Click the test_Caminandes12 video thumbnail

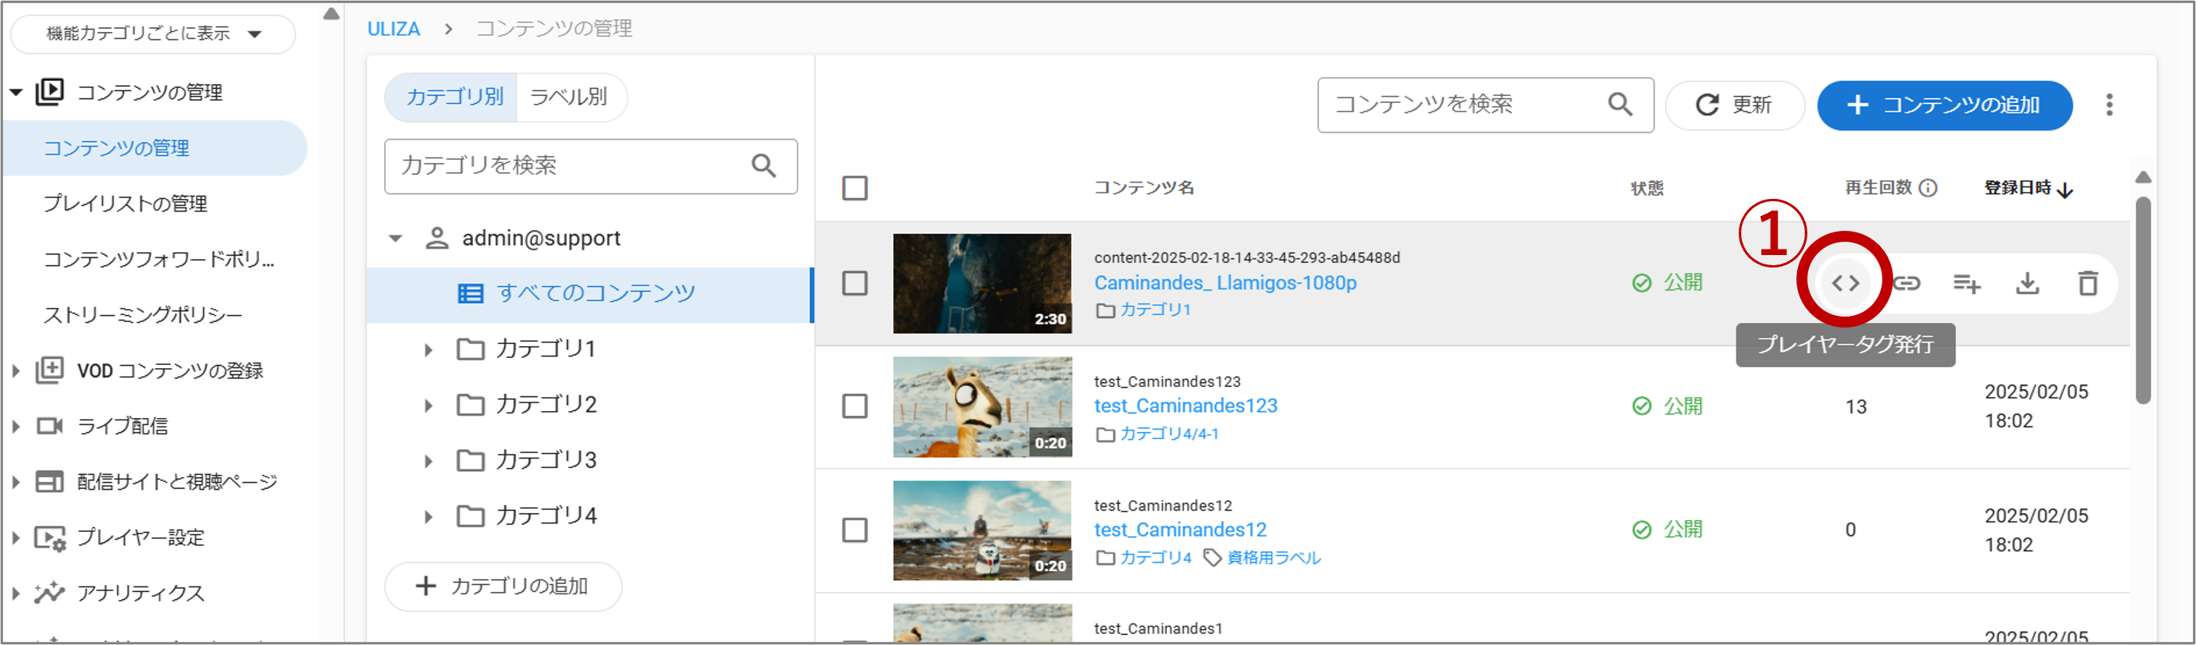(982, 530)
